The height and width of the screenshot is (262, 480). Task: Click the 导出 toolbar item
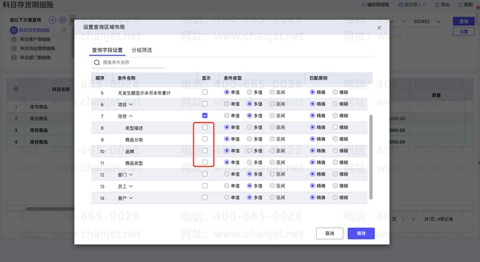(x=442, y=5)
